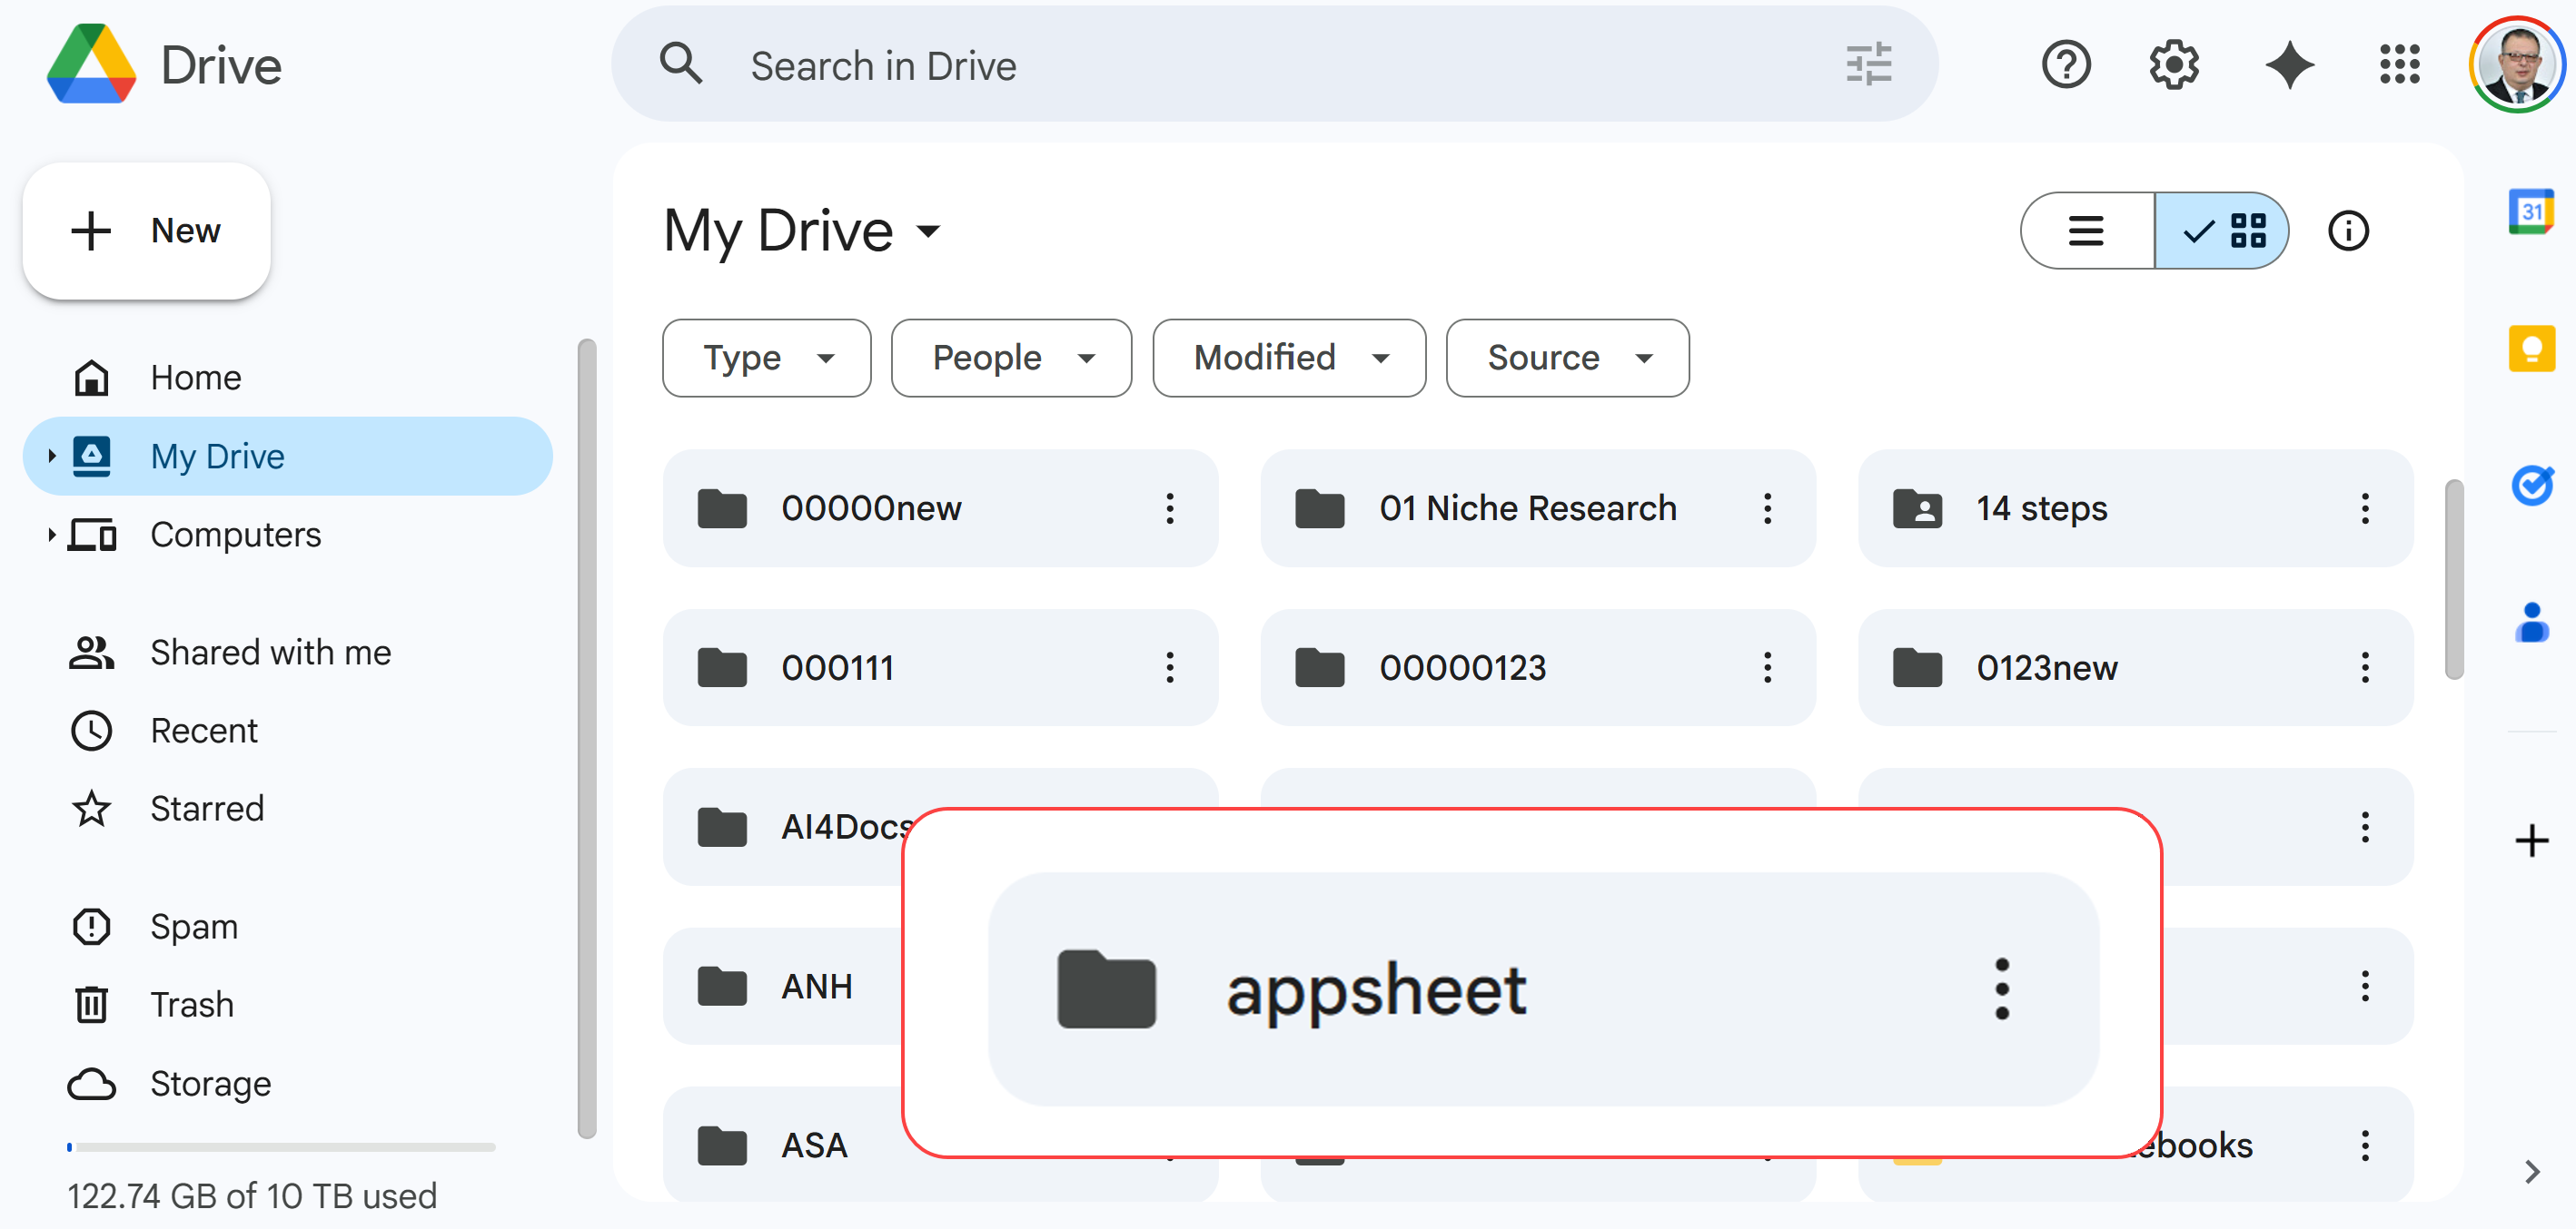Open Shared with me section

pos(270,652)
